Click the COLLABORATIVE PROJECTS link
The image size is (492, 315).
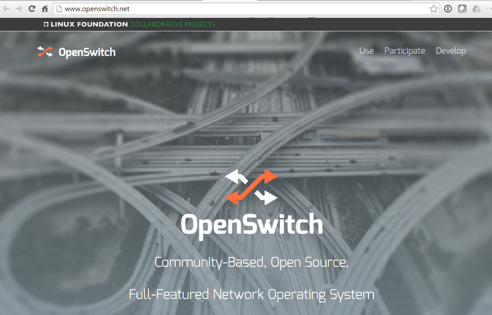tap(172, 24)
